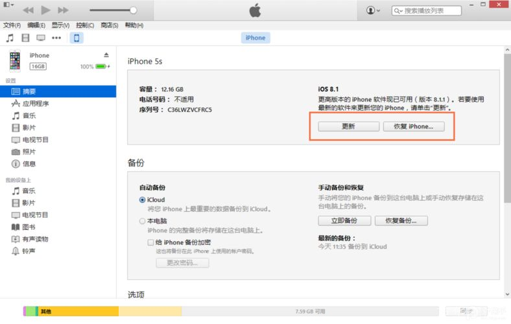Open the Music library icon in toolbar

[10, 38]
